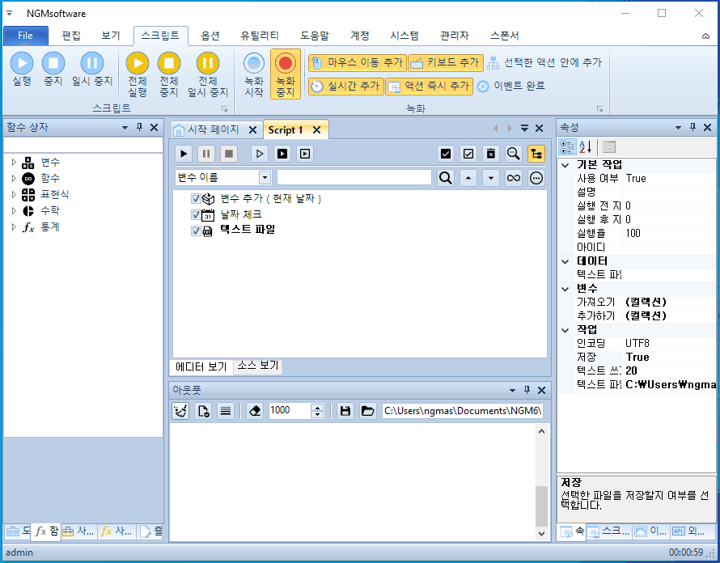Viewport: 720px width, 563px height.
Task: Expand 함수 node in function box
Action: [x=14, y=178]
